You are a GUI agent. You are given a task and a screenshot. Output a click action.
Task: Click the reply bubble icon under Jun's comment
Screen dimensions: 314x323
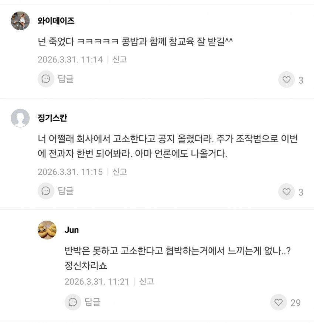(73, 302)
